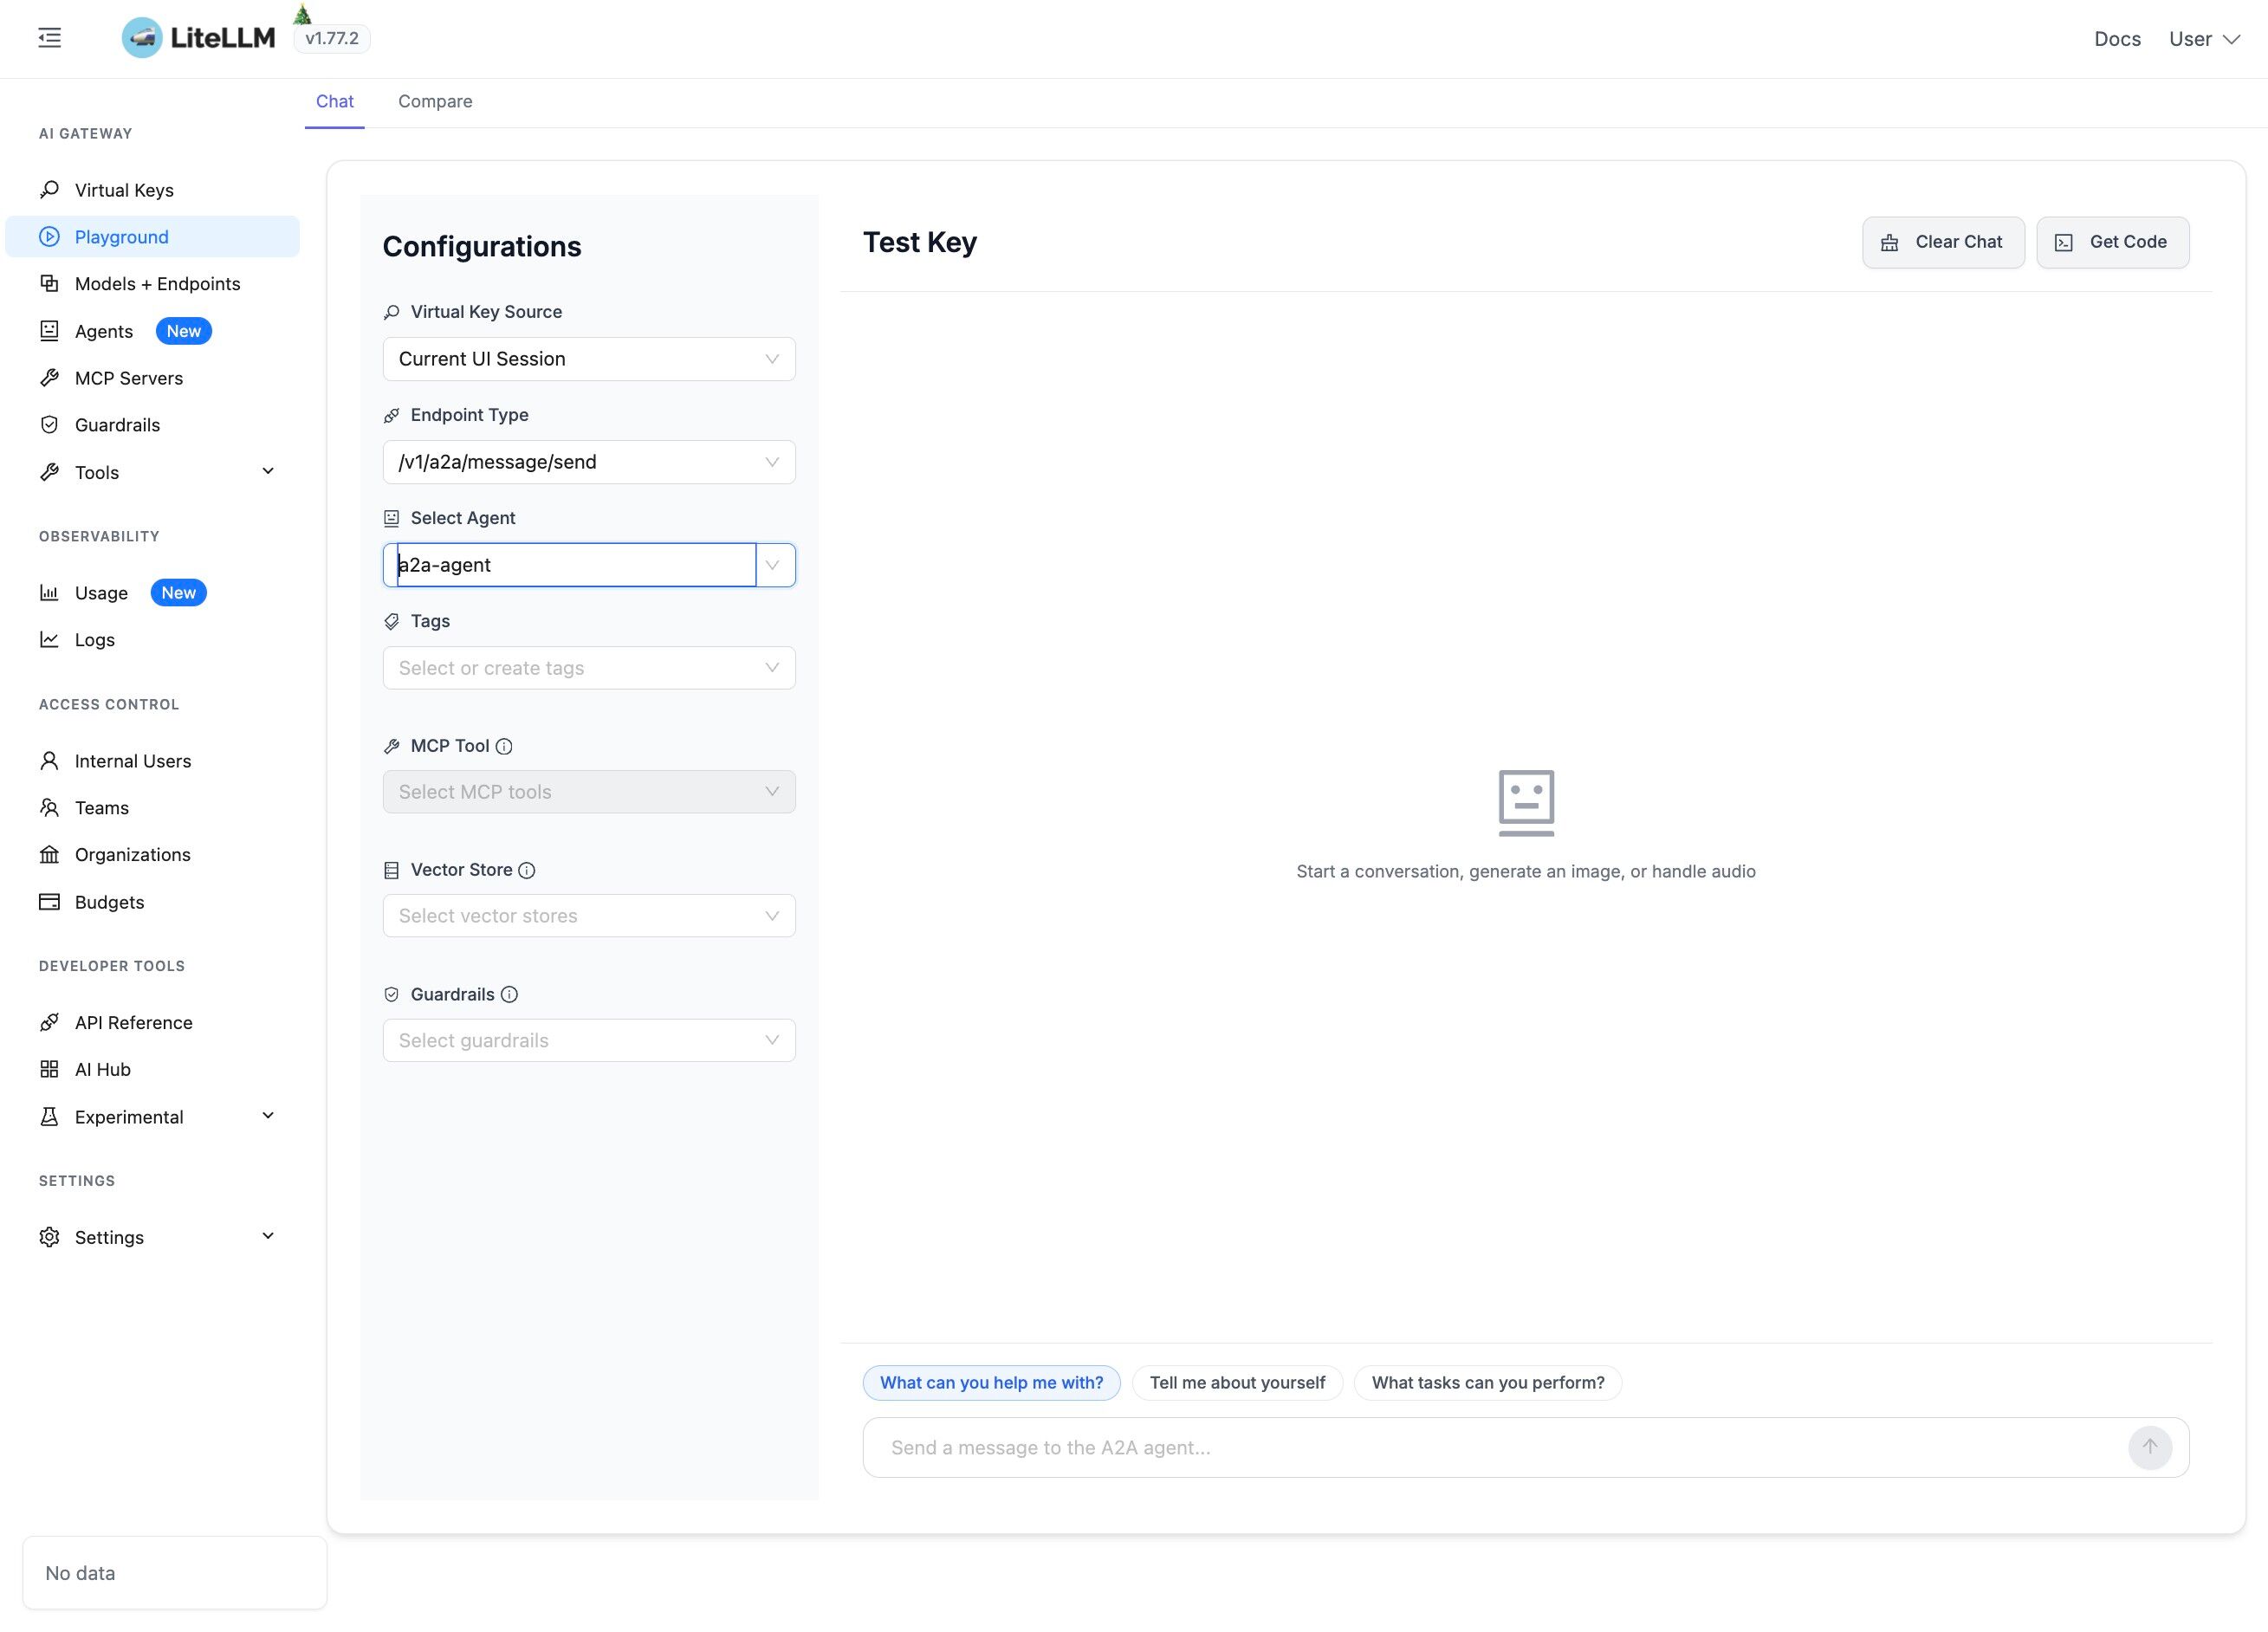Open the Select guardrails dropdown

point(588,1040)
